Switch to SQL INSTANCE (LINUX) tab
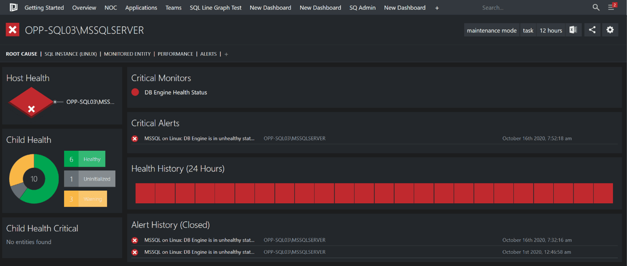 71,54
